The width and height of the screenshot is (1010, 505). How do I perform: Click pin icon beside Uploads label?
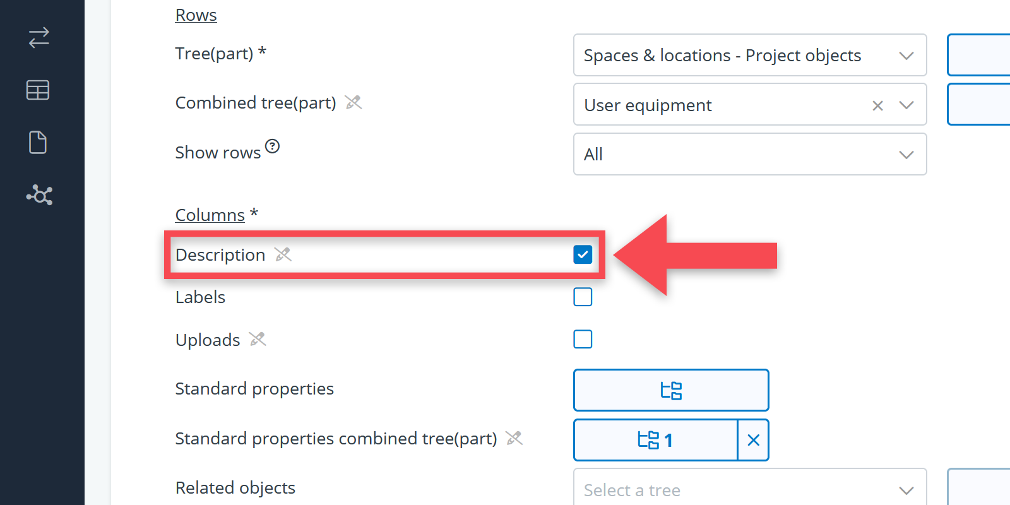pyautogui.click(x=258, y=340)
